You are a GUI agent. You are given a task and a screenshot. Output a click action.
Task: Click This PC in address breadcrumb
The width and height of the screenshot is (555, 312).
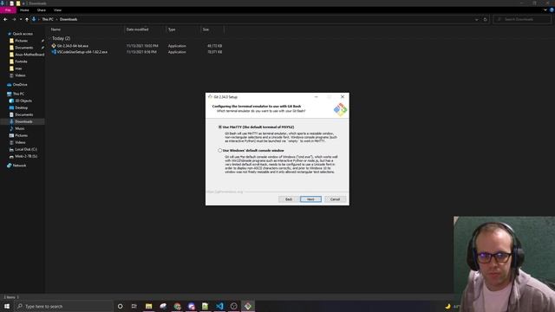coord(48,19)
